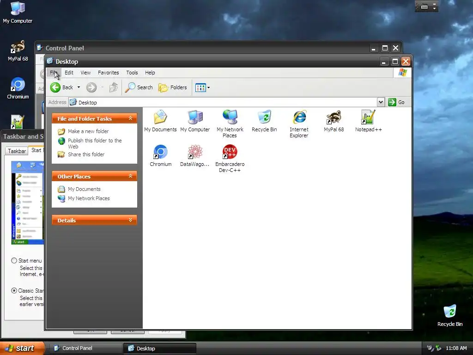Click the green Go arrow button
Screen dimensions: 473x355
pos(392,102)
